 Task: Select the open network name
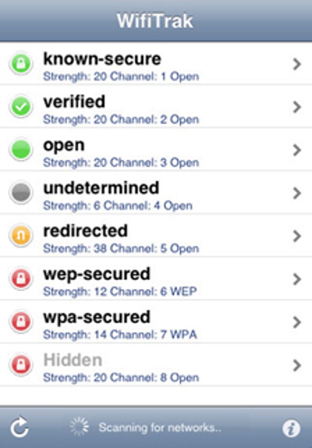click(64, 146)
